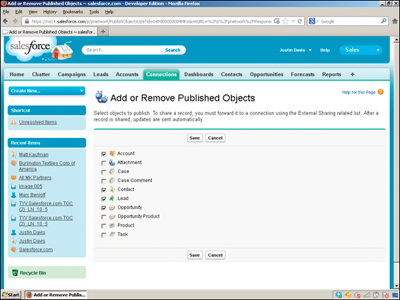Open the Matt Kaufman recent item
The image size is (400, 300).
34,154
